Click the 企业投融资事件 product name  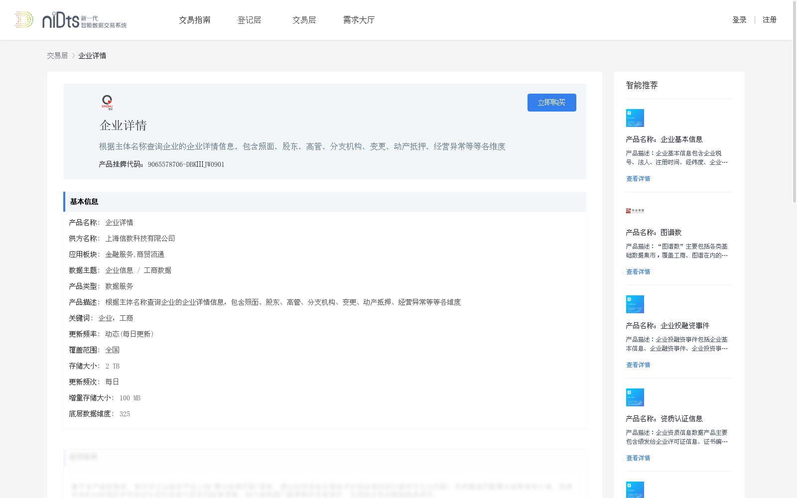pos(685,326)
